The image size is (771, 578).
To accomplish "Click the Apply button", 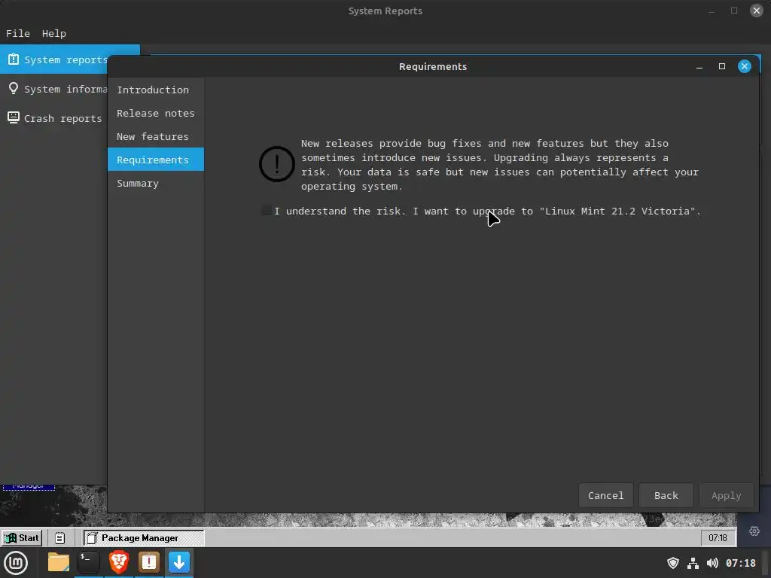I will pos(726,495).
